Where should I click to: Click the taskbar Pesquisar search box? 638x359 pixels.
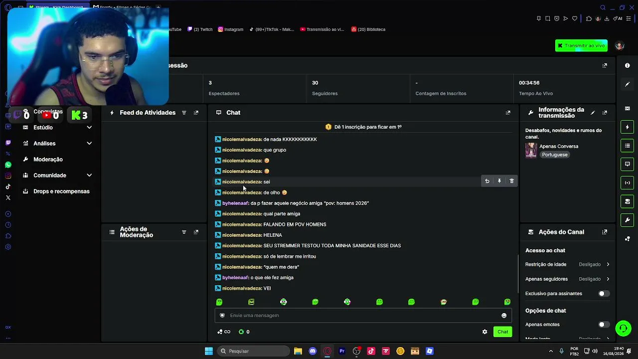pos(253,351)
